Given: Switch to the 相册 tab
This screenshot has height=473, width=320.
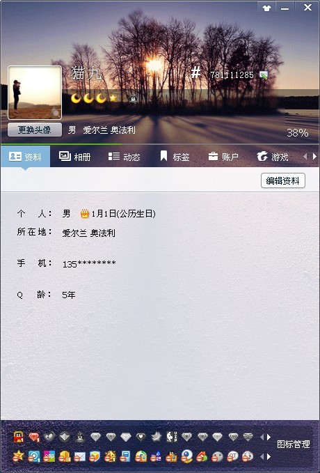Looking at the screenshot, I should click(x=74, y=157).
